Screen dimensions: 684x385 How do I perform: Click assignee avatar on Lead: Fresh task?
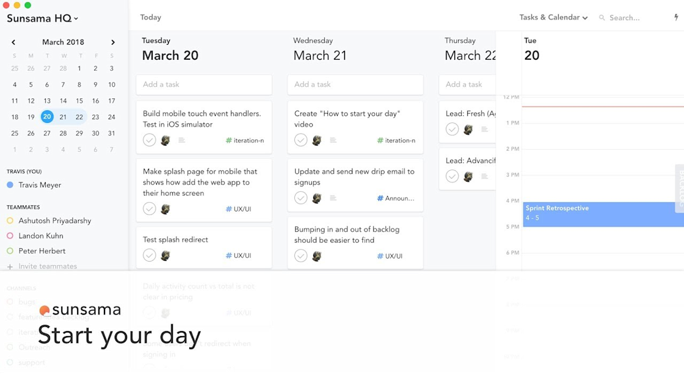[x=468, y=130]
